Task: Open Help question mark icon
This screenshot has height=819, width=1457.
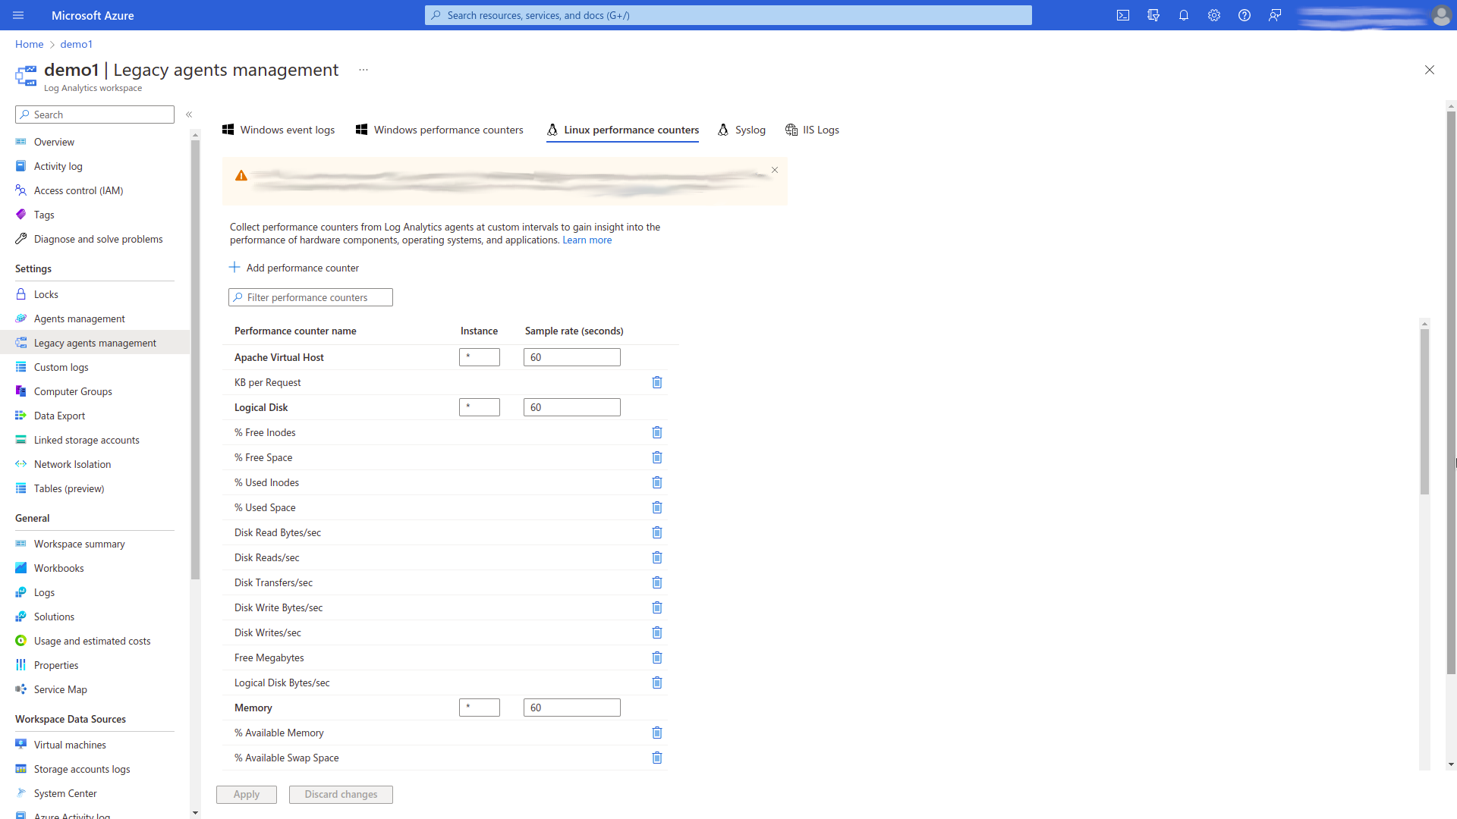Action: 1245,15
